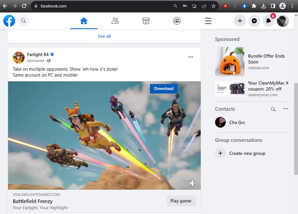Open the Chrome profile avatar

(283, 6)
